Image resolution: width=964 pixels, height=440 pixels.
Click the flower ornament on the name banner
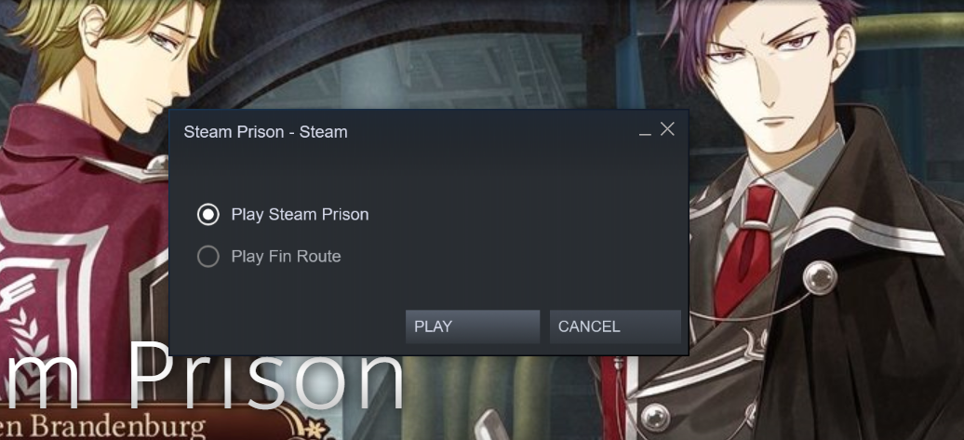318,427
